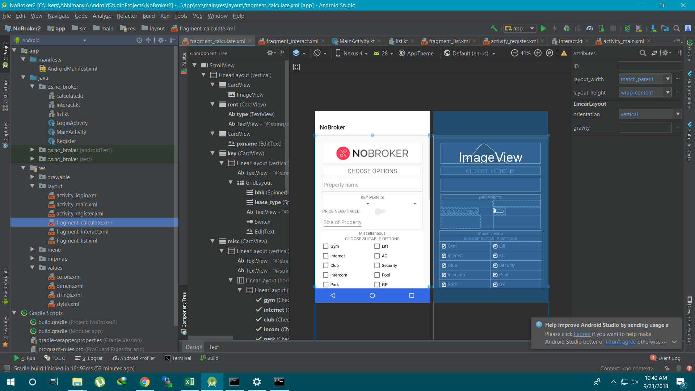The image size is (695, 391).
Task: Click the Search Everywhere magnifier icon
Action: pos(676,28)
